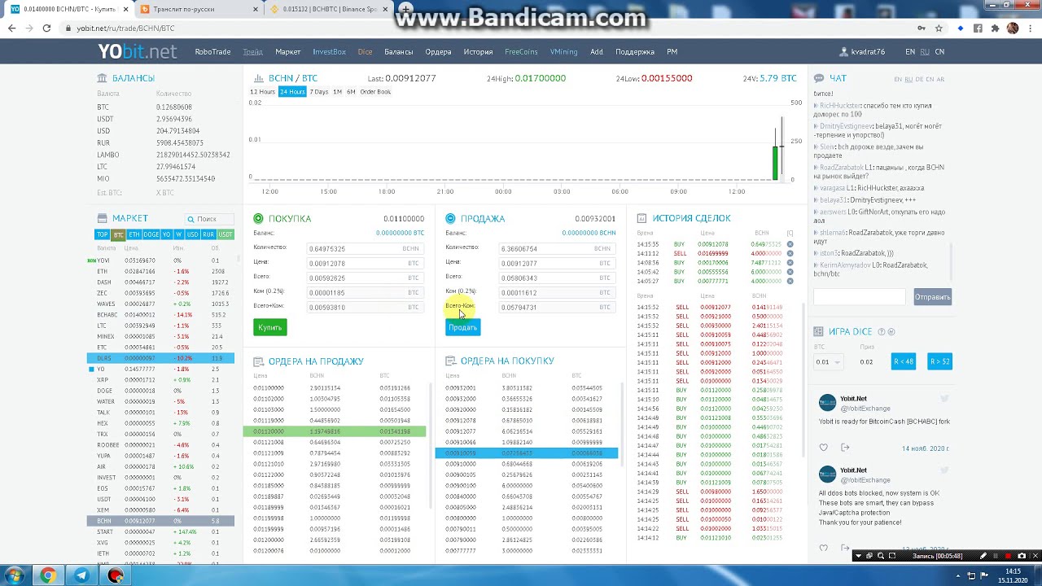Screen dimensions: 1042x586
Task: Open the Windows Start menu
Action: tap(15, 575)
